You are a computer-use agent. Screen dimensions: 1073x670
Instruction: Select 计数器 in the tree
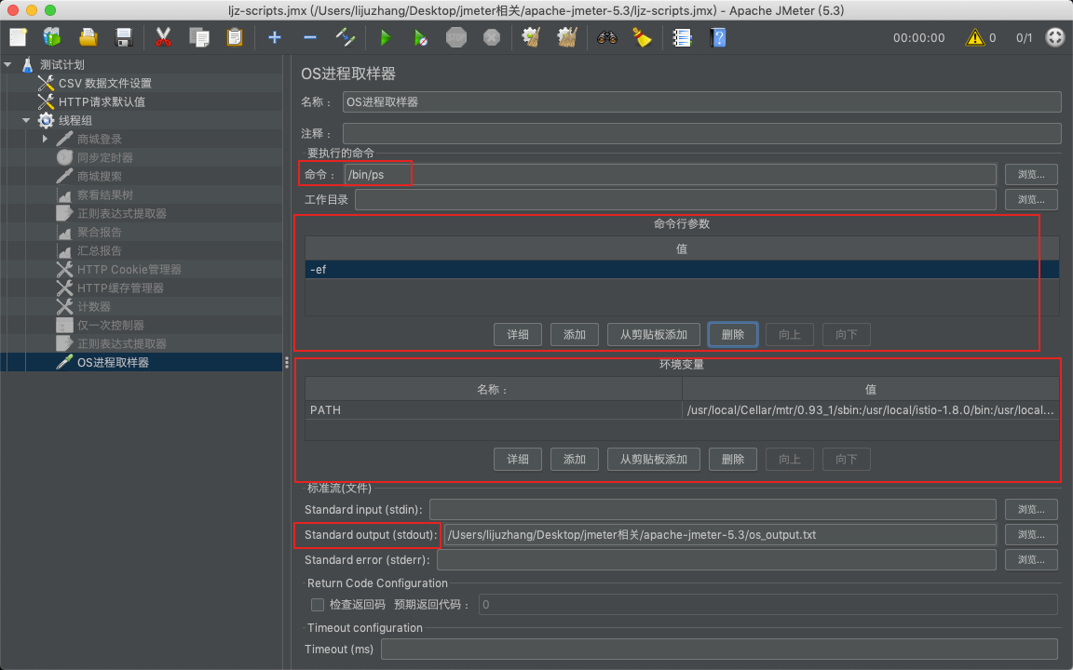94,306
